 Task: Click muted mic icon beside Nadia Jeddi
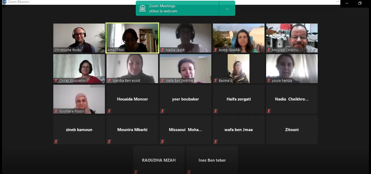pos(162,50)
